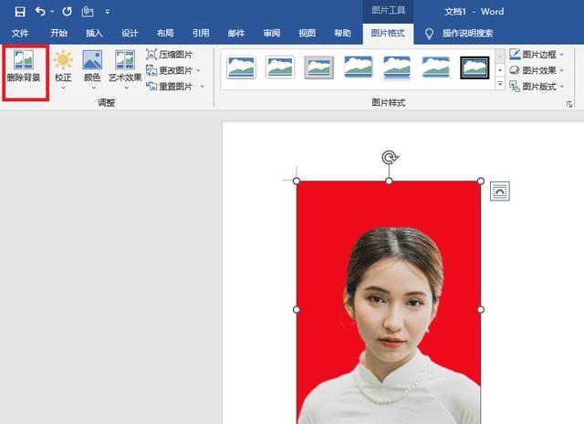Open the Corrections (校正) sun icon
This screenshot has height=424, width=584.
[63, 59]
